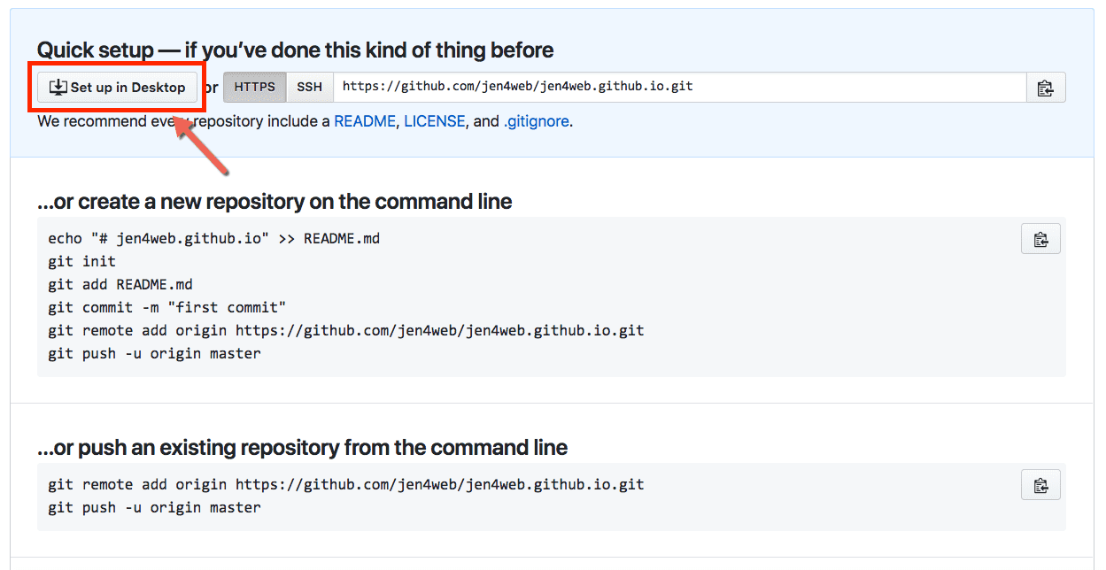Screen dimensions: 1106x570
Task: Focus the repository URL text field
Action: (679, 88)
